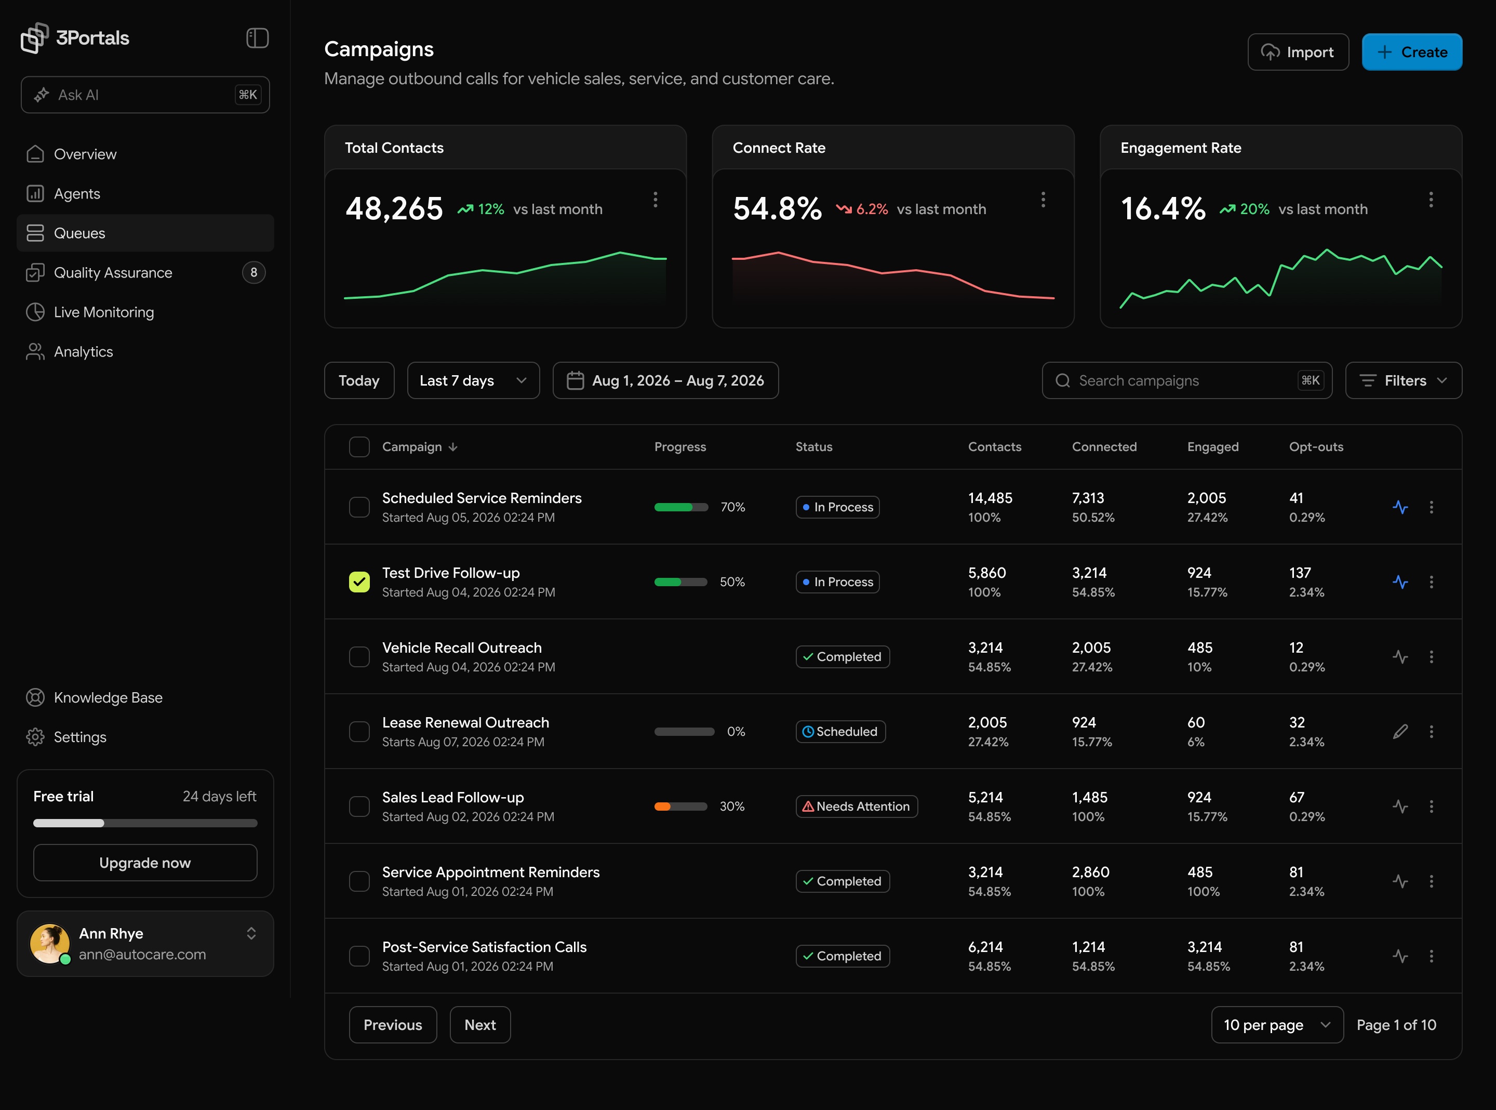Click the Create button
Viewport: 1496px width, 1110px height.
pos(1411,52)
